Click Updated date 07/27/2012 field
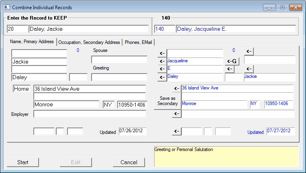Image resolution: width=306 pixels, height=173 pixels. pos(281,131)
